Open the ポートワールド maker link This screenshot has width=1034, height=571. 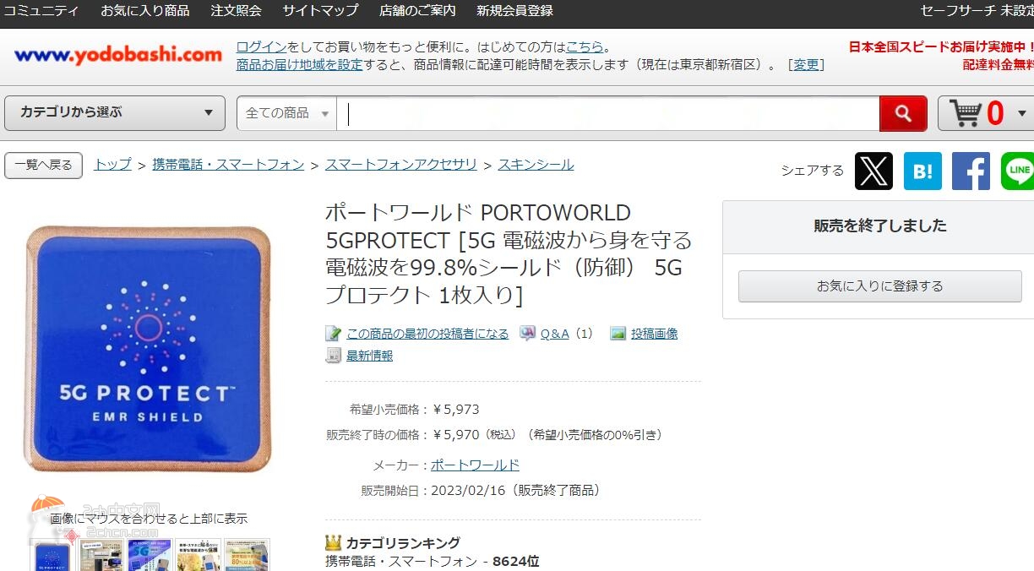click(x=475, y=465)
